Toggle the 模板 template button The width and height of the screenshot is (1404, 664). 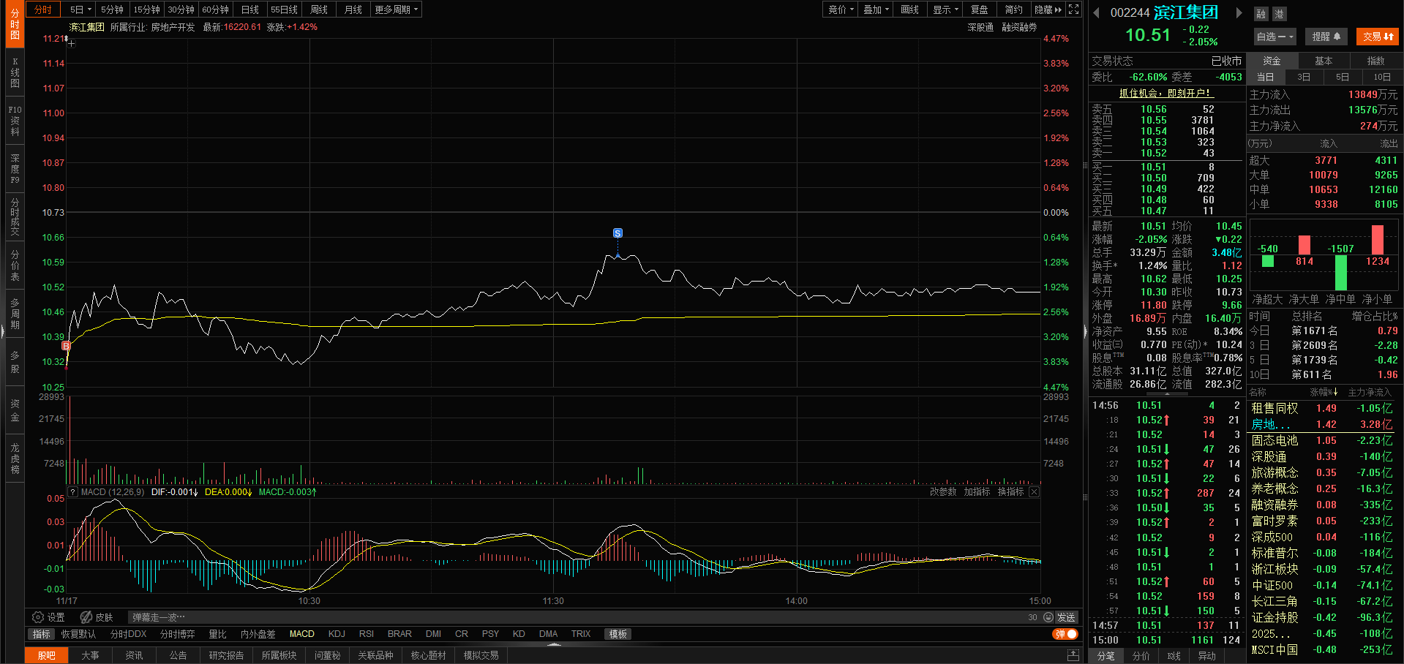(x=618, y=634)
